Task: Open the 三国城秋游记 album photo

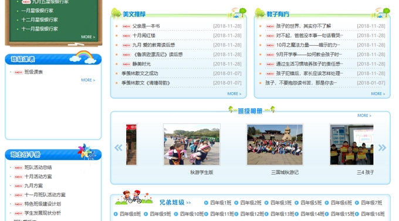Action: [275, 145]
